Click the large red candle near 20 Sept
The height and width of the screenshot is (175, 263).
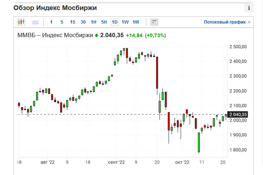[157, 72]
